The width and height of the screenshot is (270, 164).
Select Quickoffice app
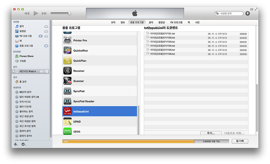(100, 51)
